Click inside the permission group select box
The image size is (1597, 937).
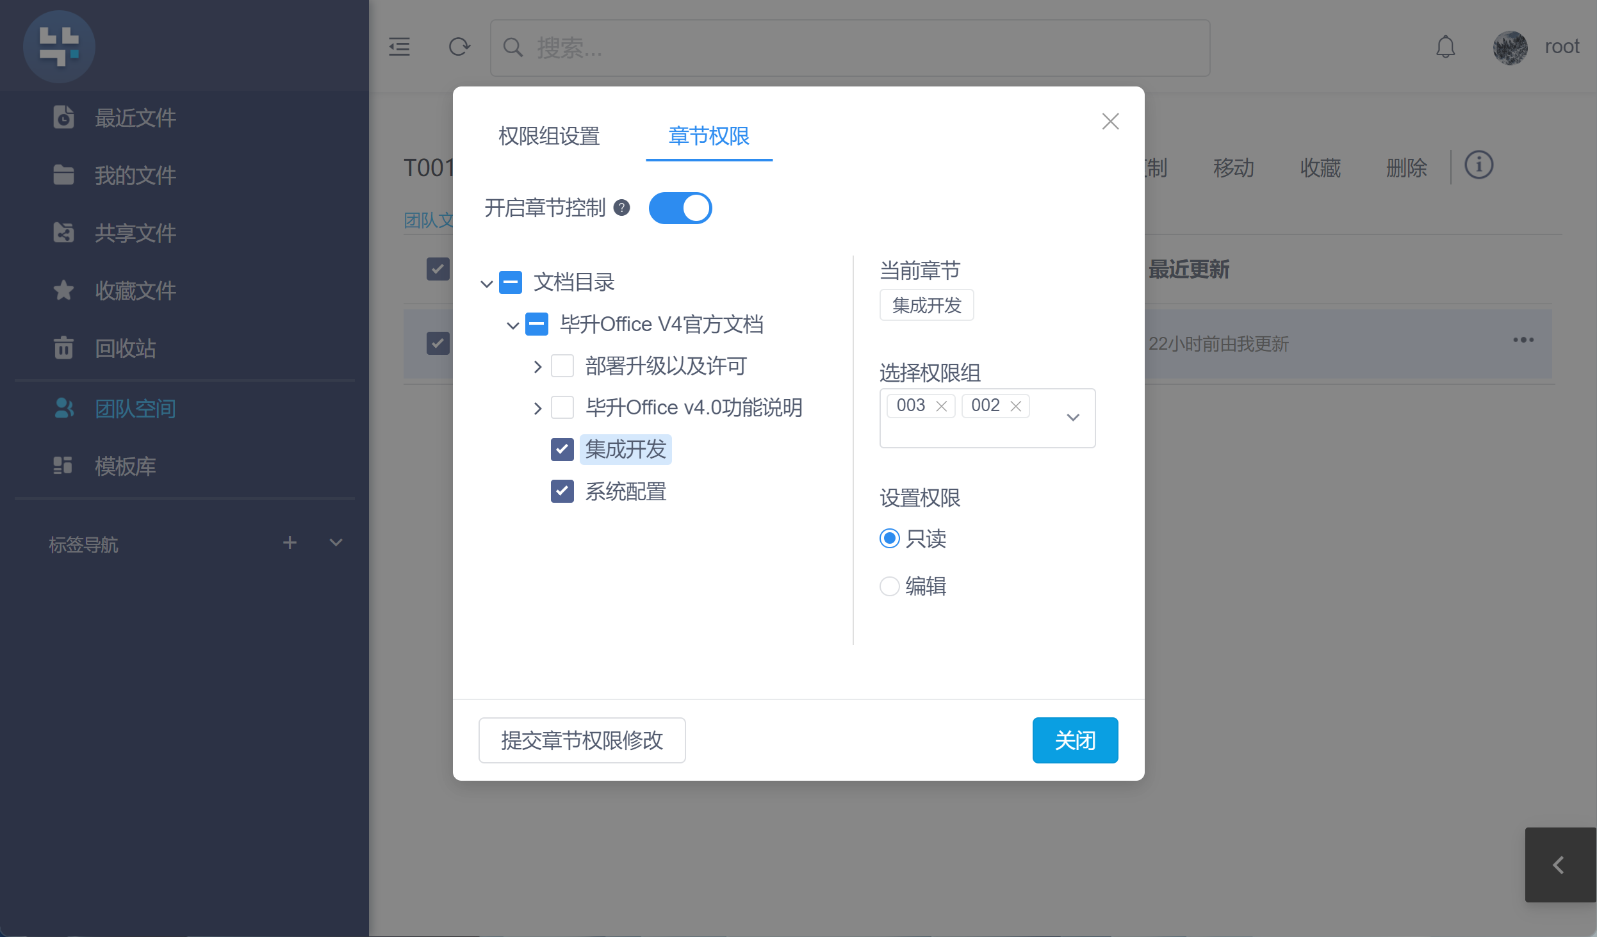click(987, 418)
